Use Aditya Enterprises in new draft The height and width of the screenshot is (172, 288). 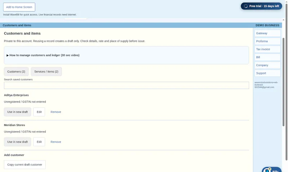pos(17,112)
